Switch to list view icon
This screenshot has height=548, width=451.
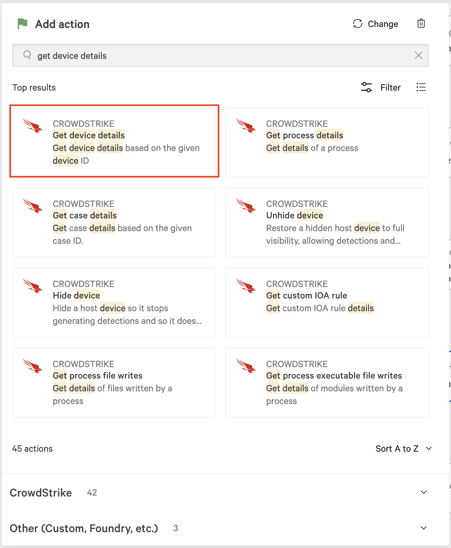click(421, 87)
